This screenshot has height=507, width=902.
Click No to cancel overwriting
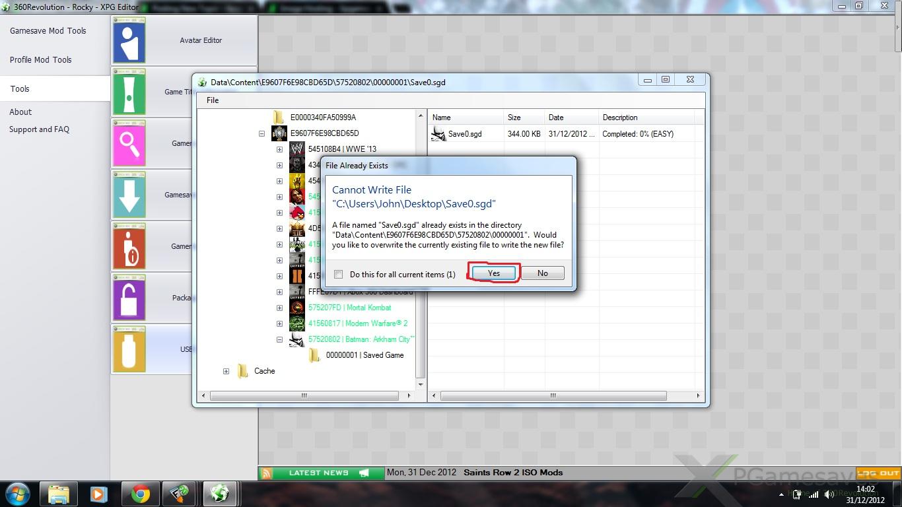pos(542,273)
